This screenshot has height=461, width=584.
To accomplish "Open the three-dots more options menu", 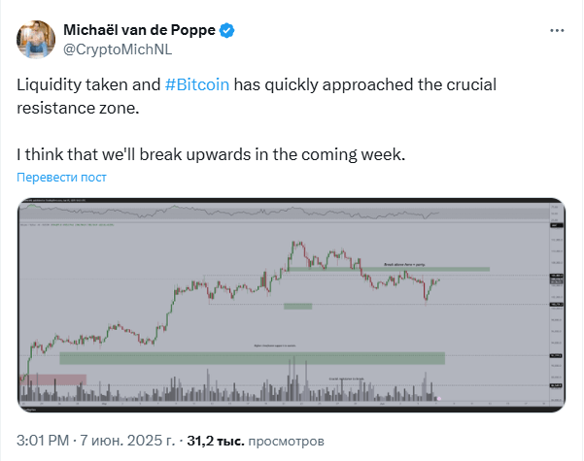I will click(x=557, y=30).
